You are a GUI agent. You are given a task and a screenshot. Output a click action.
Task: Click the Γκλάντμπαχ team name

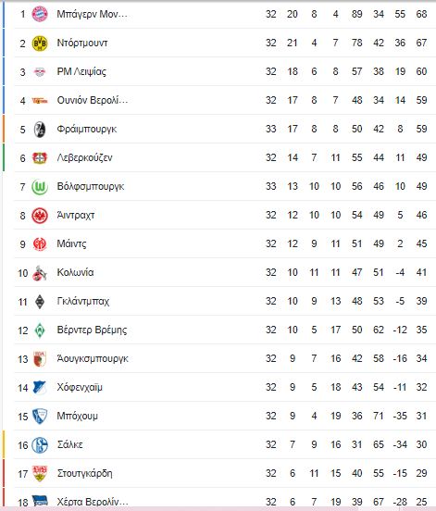coord(83,301)
